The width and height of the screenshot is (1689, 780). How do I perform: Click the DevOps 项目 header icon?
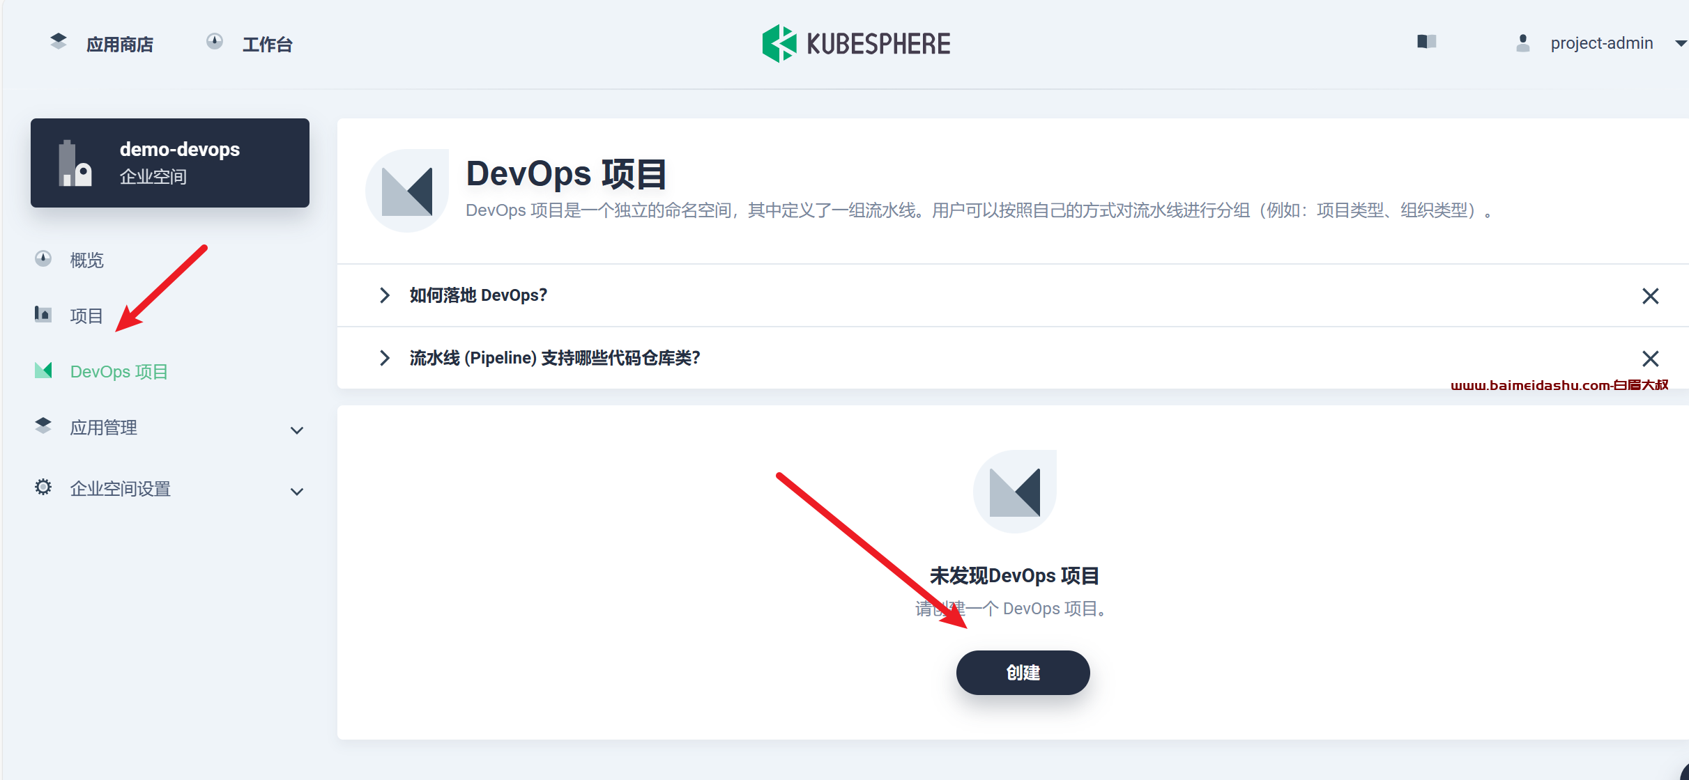coord(407,191)
